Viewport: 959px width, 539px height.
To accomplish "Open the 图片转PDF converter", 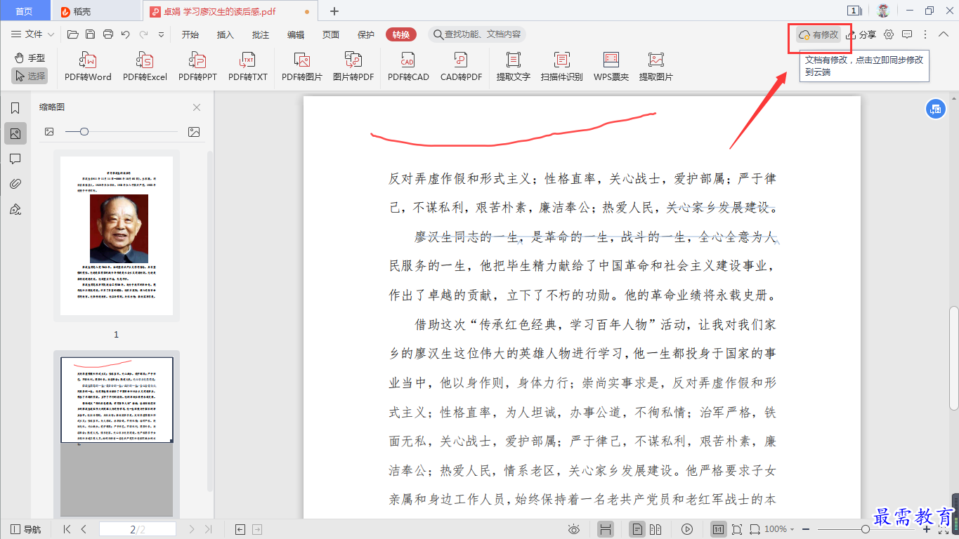I will click(353, 67).
